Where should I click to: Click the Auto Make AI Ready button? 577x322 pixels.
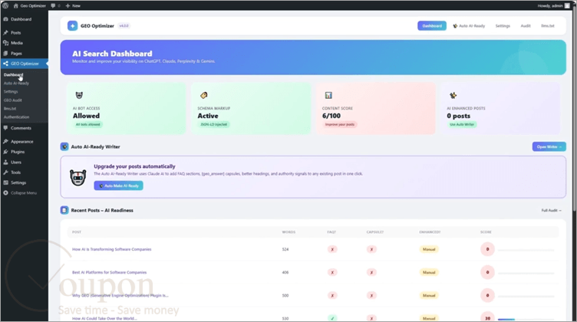click(x=118, y=186)
